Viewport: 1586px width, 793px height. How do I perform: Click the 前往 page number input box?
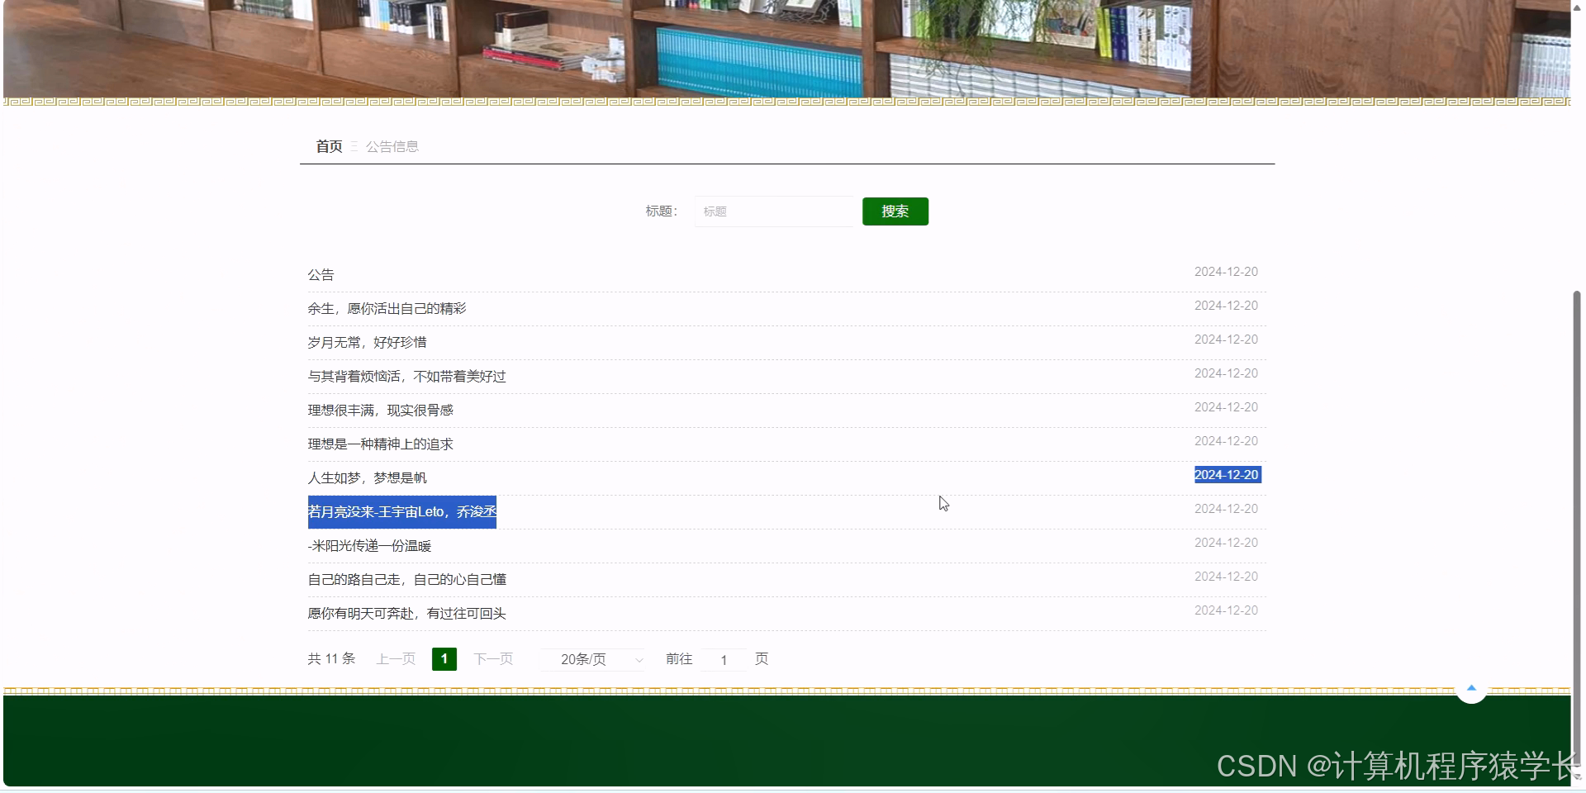click(723, 659)
